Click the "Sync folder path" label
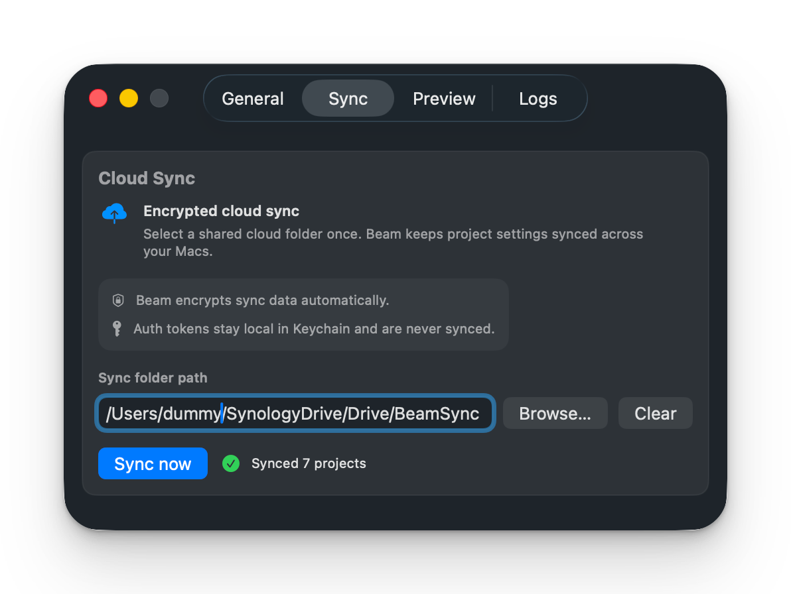Screen dimensions: 791x594 pos(153,378)
